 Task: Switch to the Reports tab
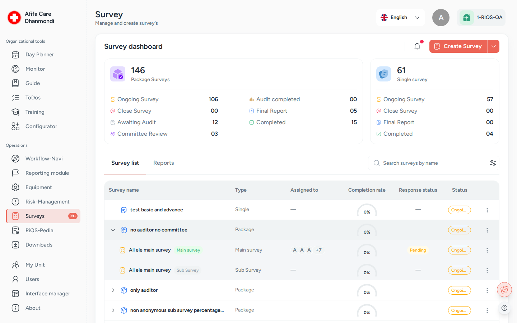pyautogui.click(x=164, y=163)
